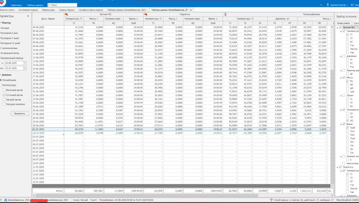Image resolution: width=359 pixels, height=203 pixels.
Task: Uncheck Суточный архив checkbox
Action: (x=4, y=95)
